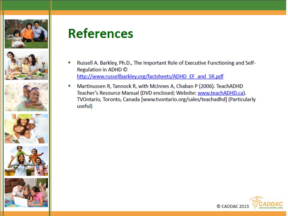The height and width of the screenshot is (216, 288).
Task: Open the russellbarkley.org factsheet PDF link
Action: click(x=150, y=76)
